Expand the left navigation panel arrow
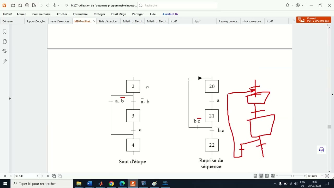The width and height of the screenshot is (334, 188). pos(10,98)
